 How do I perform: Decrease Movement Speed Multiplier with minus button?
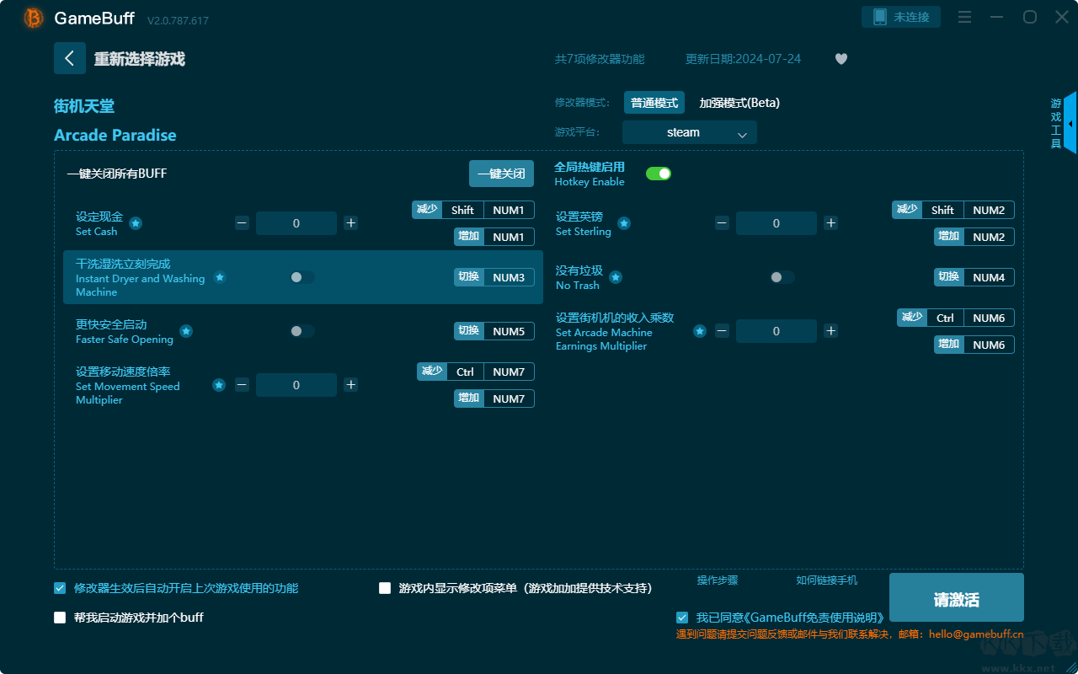coord(242,385)
